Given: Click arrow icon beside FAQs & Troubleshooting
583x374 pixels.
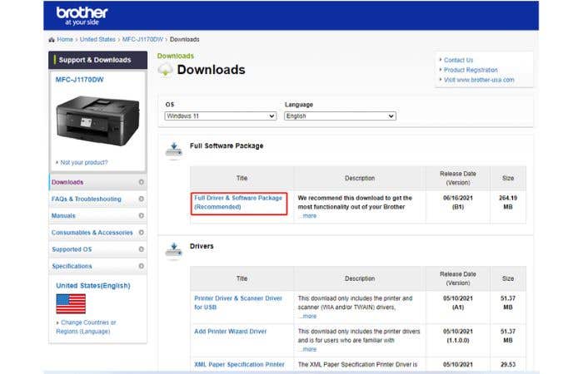Looking at the screenshot, I should pos(142,199).
